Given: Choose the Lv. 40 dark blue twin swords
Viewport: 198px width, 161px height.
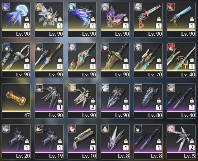Looking at the screenshot, I should [x=181, y=101].
